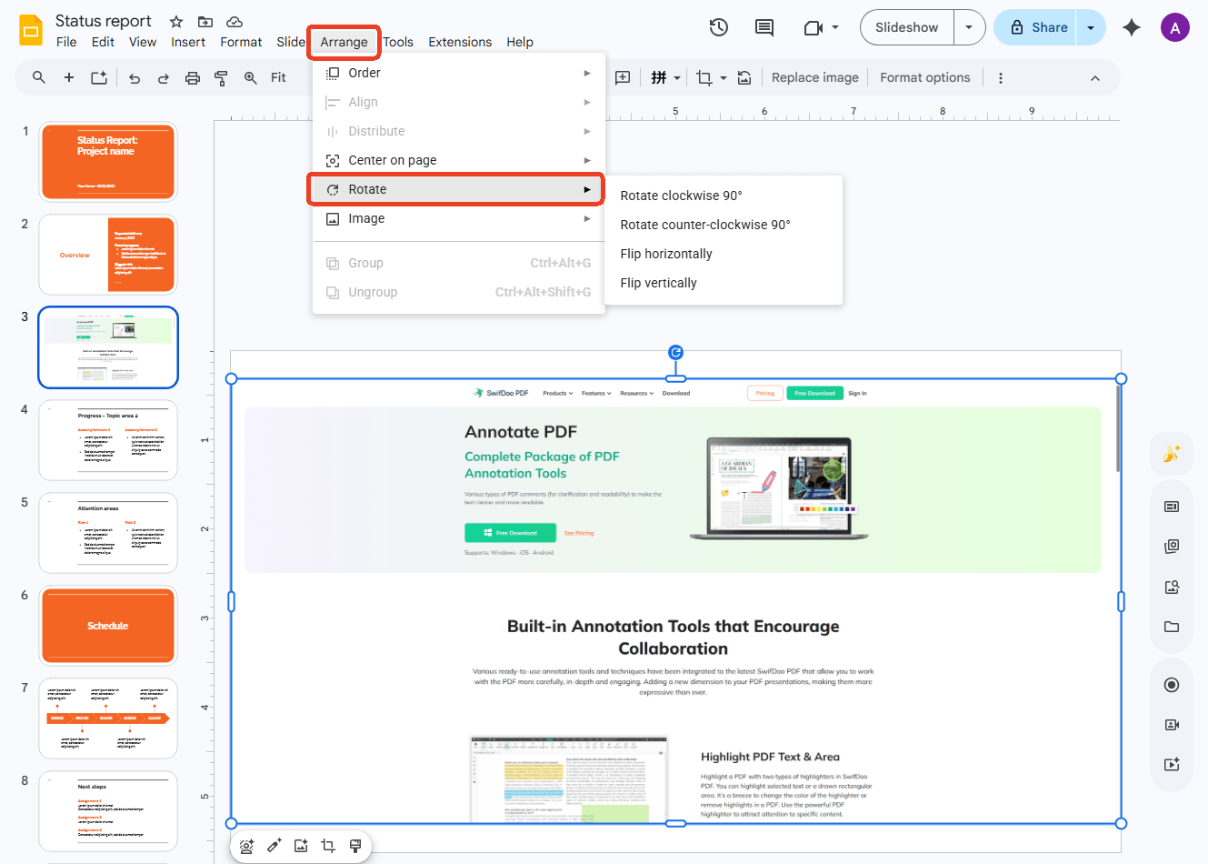1208x864 pixels.
Task: Open the Fit zoom level dropdown
Action: 278,77
